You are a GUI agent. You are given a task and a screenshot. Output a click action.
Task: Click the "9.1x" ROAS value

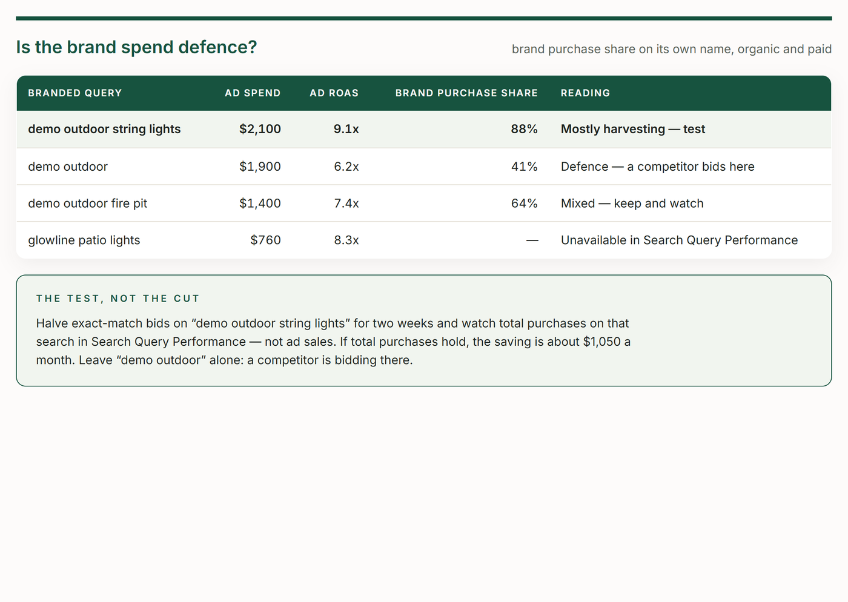(x=346, y=129)
